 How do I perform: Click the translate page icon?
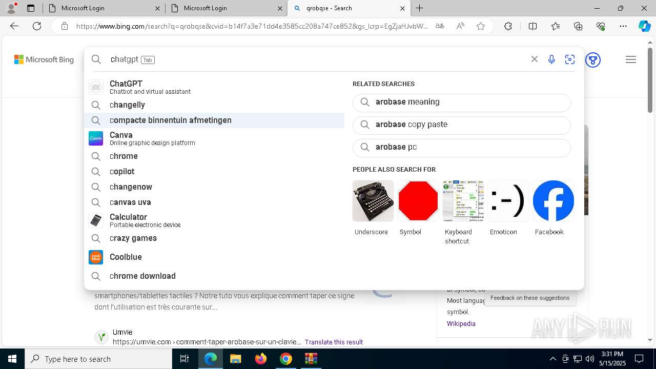pyautogui.click(x=440, y=26)
